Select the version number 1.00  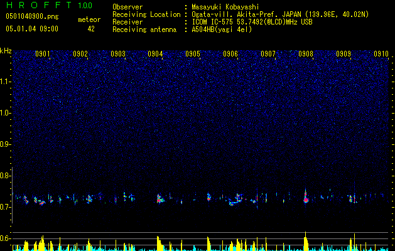point(85,6)
